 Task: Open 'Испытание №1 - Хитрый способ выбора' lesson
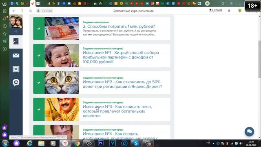click(x=121, y=57)
